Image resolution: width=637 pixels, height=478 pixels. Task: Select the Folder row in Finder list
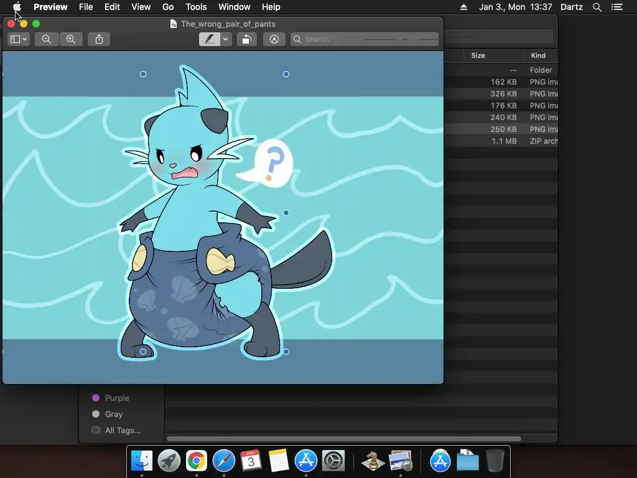tap(501, 70)
